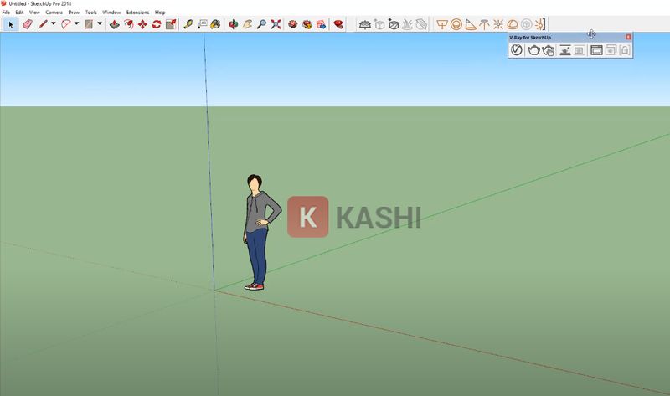
Task: Pick the Tape Measure tool
Action: pos(188,24)
